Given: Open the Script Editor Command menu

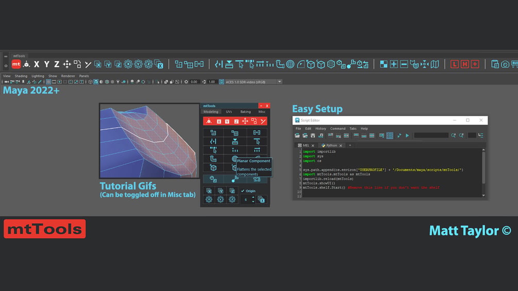Looking at the screenshot, I should (x=338, y=129).
